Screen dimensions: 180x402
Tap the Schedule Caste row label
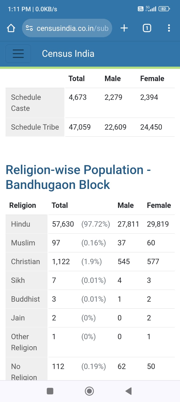[26, 103]
